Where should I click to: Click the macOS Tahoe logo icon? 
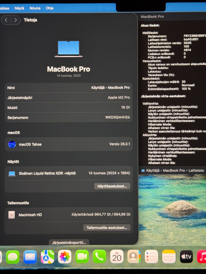tap(12, 144)
